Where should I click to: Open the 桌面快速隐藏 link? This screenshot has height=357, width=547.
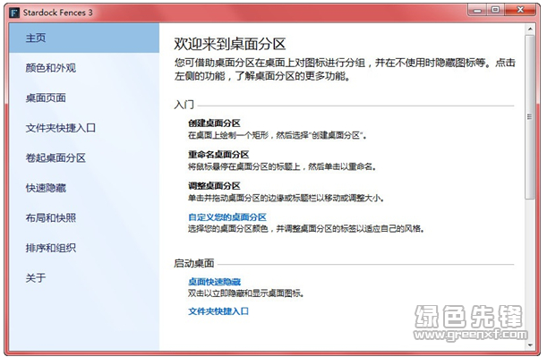214,281
